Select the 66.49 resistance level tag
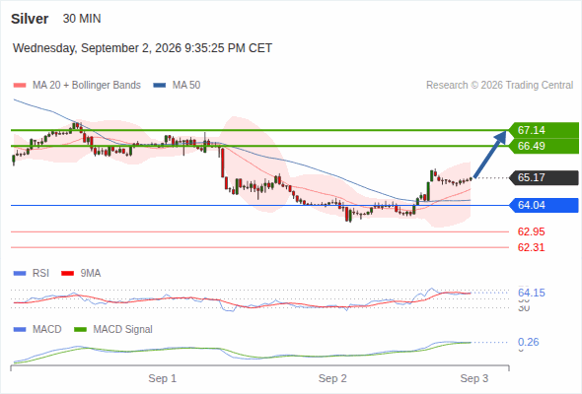This screenshot has width=582, height=394. 544,146
